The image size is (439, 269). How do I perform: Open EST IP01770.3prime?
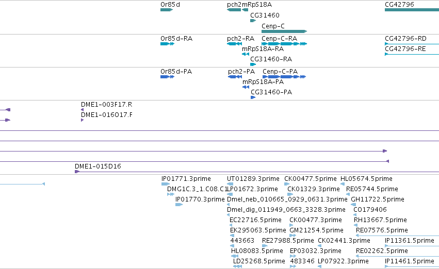[x=179, y=205]
